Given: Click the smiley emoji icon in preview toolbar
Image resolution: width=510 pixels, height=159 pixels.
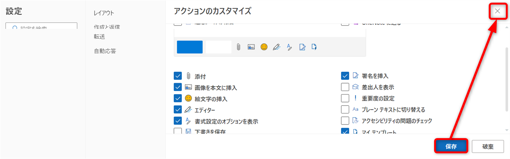Looking at the screenshot, I should pos(264,47).
